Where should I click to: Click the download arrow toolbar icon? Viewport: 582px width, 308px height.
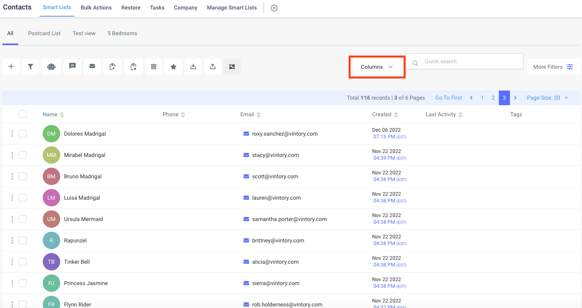point(193,67)
